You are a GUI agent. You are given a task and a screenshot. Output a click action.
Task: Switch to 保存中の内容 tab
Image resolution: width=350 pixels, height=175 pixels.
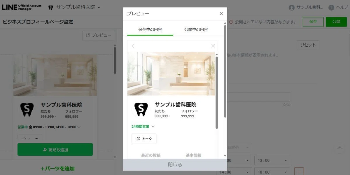point(150,29)
